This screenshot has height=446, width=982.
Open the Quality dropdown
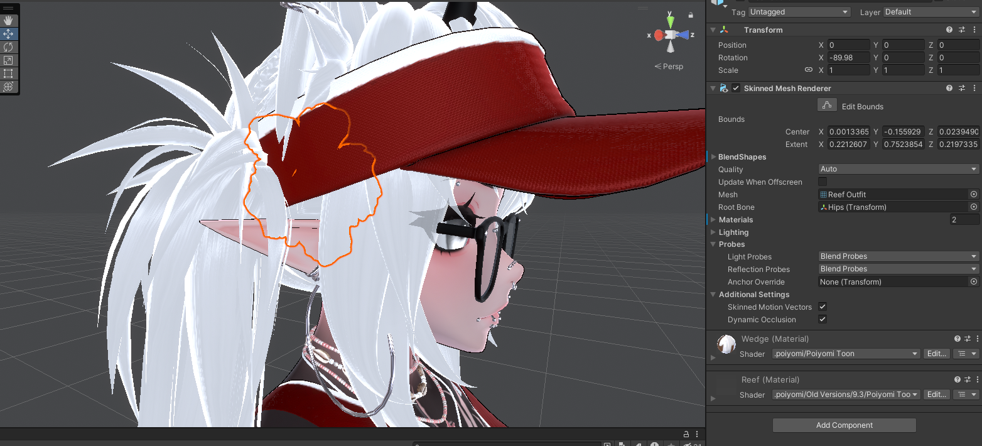(898, 169)
